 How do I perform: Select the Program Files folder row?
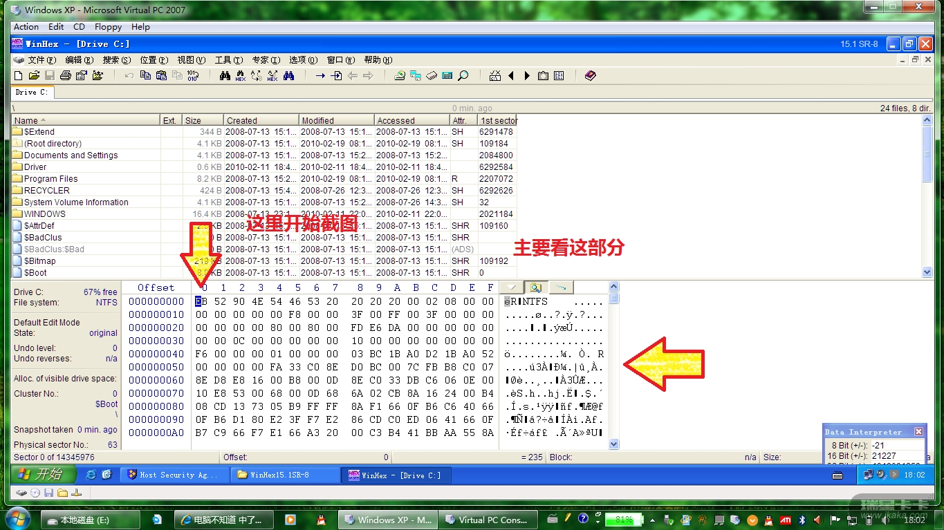click(x=263, y=179)
